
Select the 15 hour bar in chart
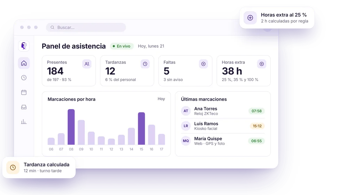point(141,128)
